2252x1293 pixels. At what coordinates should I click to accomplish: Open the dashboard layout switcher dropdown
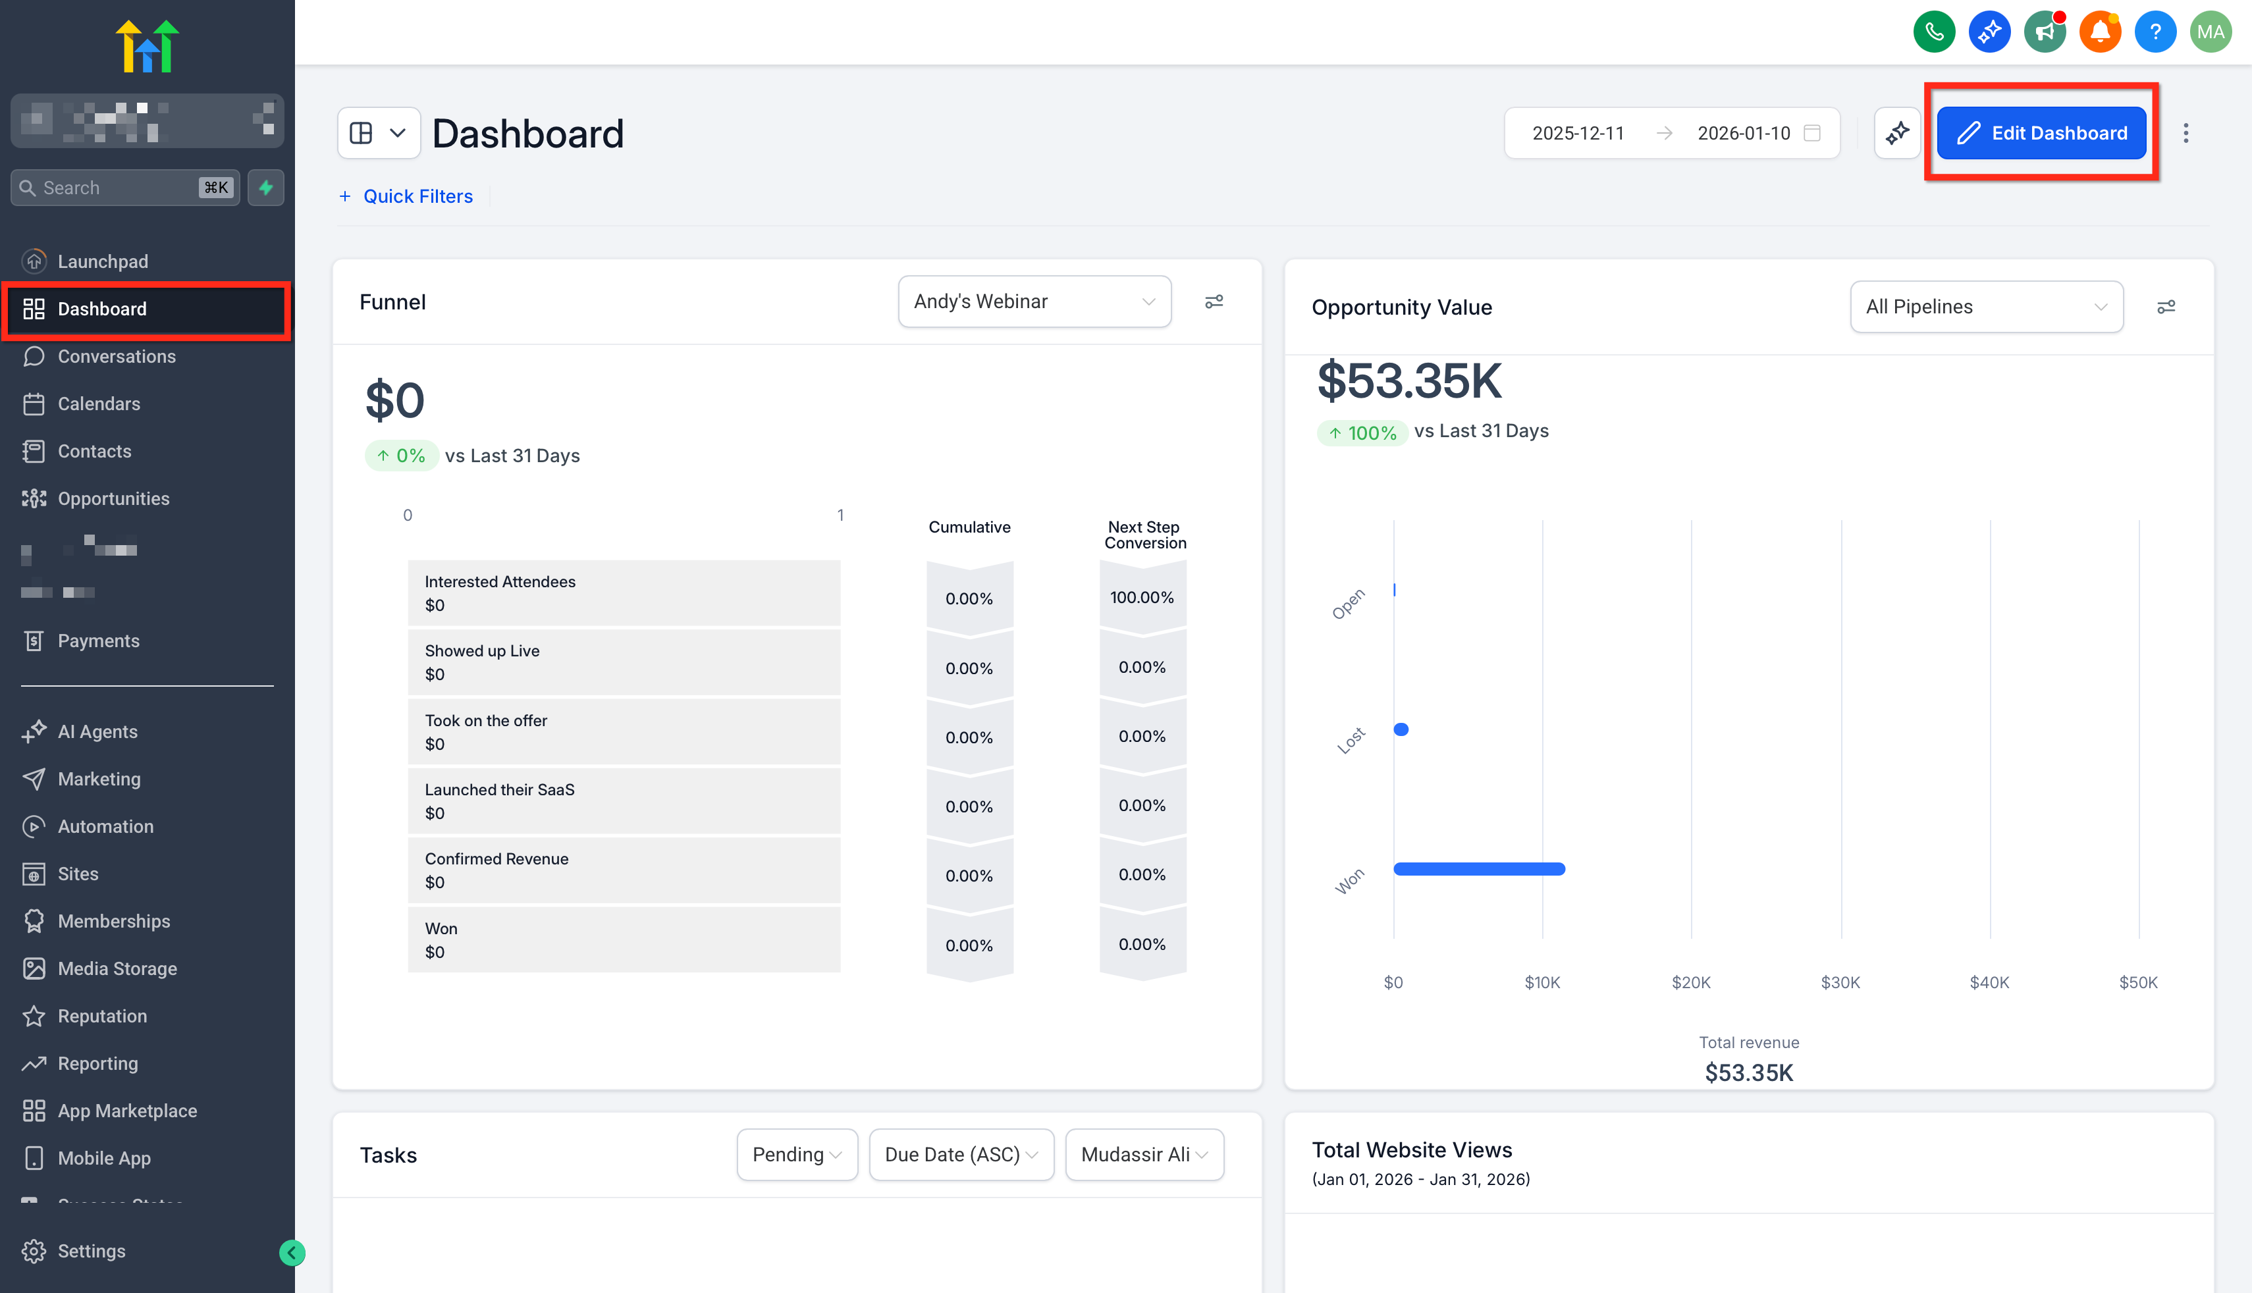pyautogui.click(x=378, y=133)
